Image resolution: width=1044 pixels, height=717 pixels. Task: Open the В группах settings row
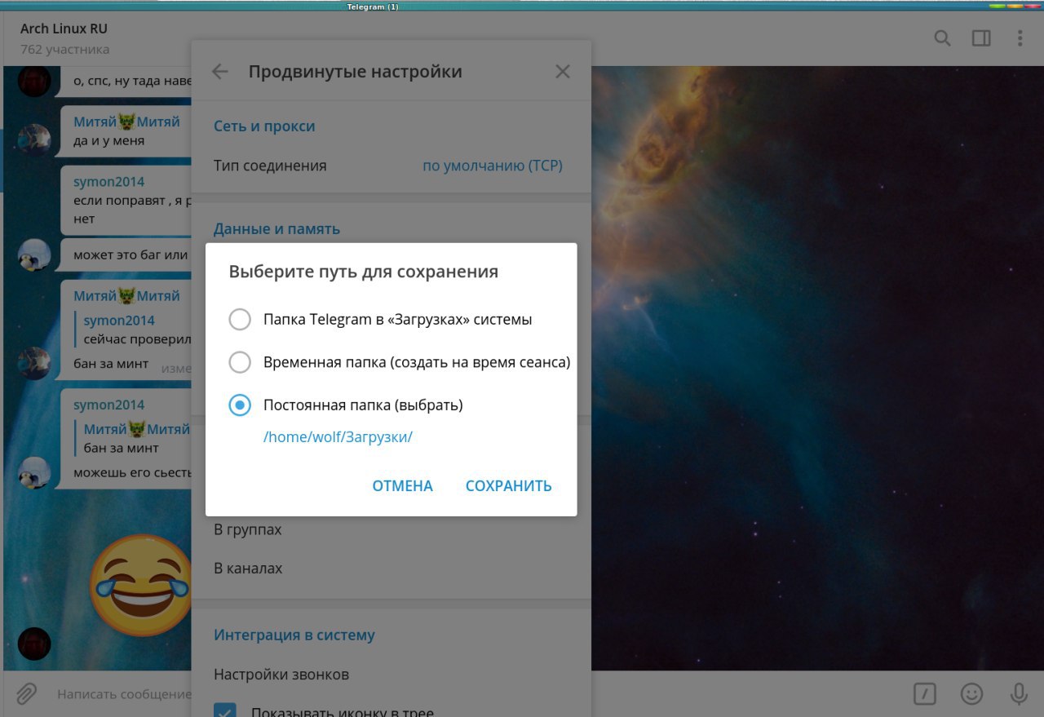point(391,529)
